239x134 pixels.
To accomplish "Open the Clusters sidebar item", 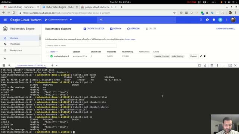I will tap(14, 38).
